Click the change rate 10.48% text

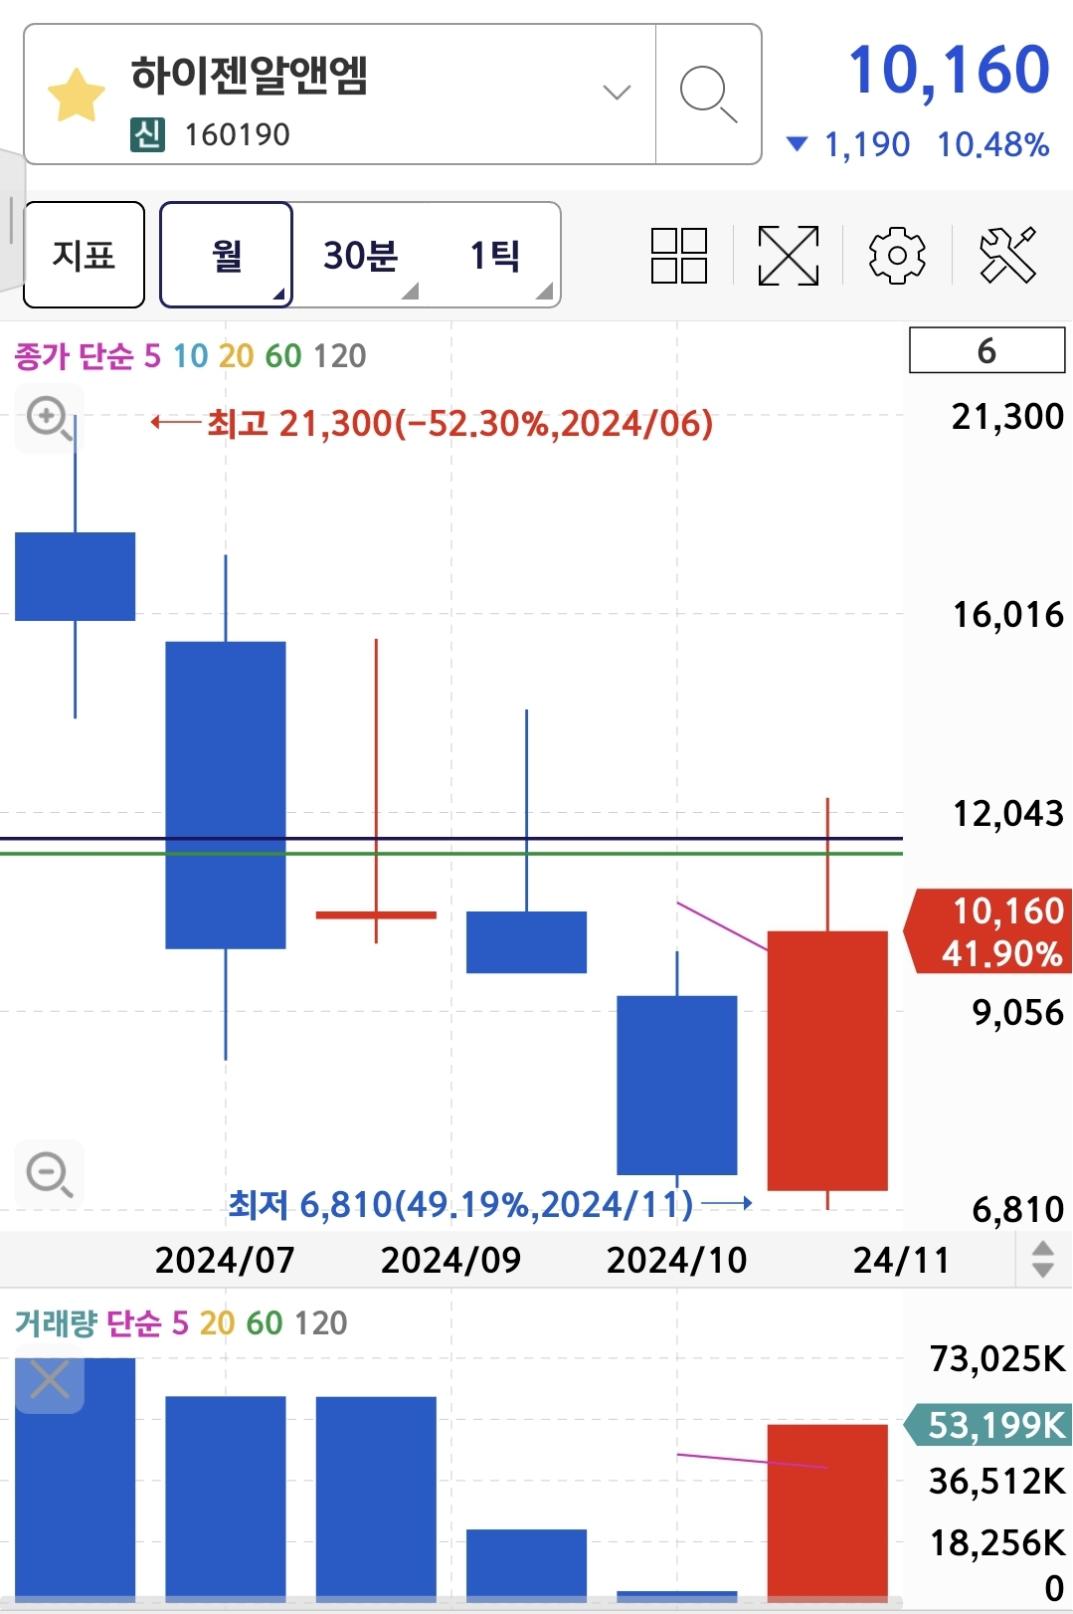(x=992, y=145)
